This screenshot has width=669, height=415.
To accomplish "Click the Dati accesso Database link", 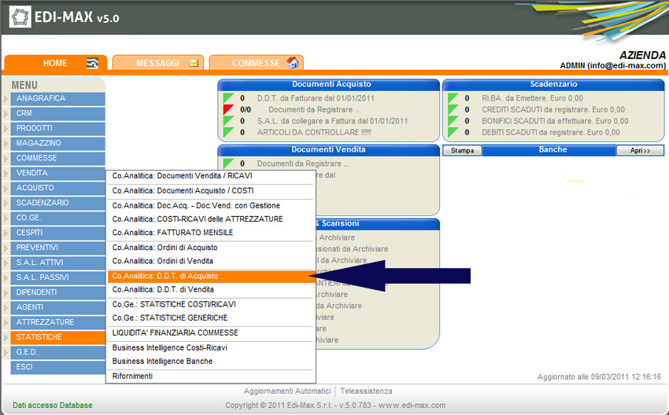I will 53,406.
